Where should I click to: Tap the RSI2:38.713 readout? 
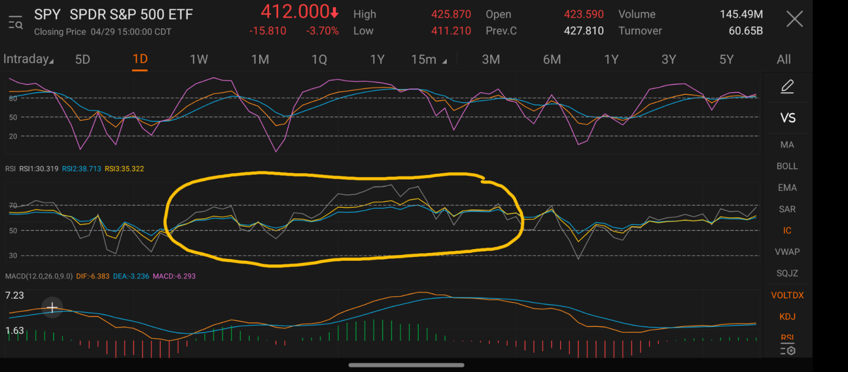coord(82,169)
